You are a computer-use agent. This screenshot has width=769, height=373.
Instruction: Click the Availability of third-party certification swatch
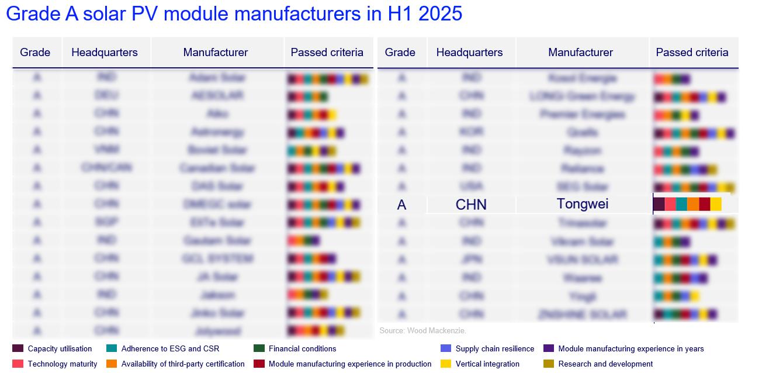pyautogui.click(x=111, y=364)
